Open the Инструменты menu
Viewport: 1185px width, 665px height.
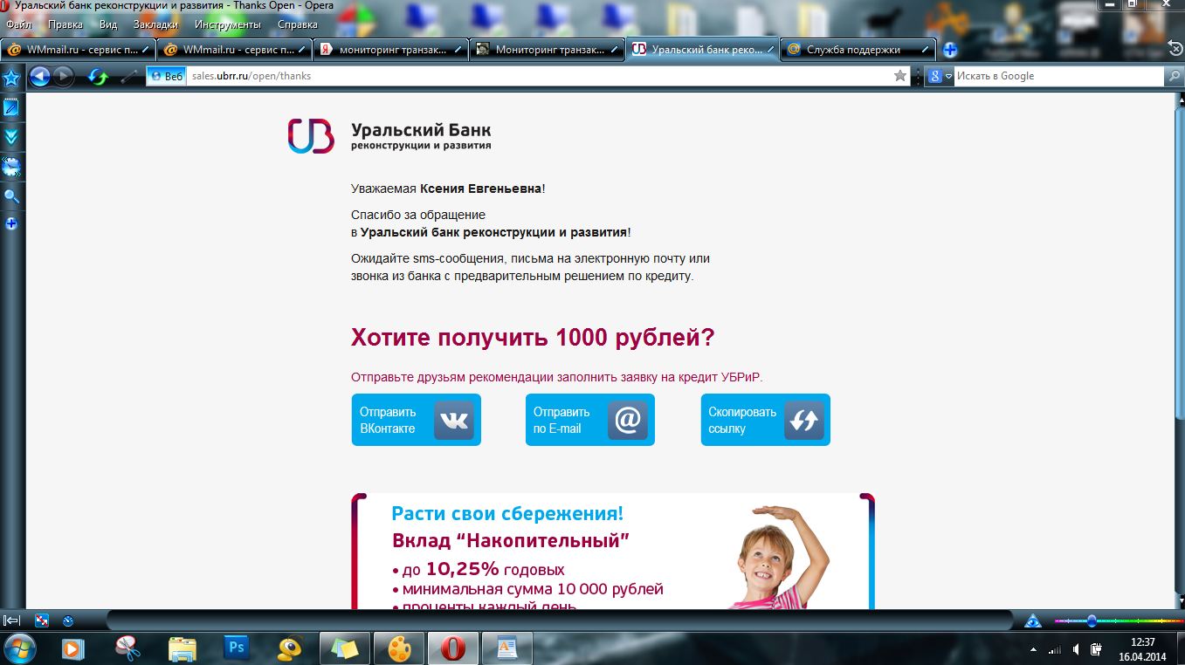coord(228,24)
